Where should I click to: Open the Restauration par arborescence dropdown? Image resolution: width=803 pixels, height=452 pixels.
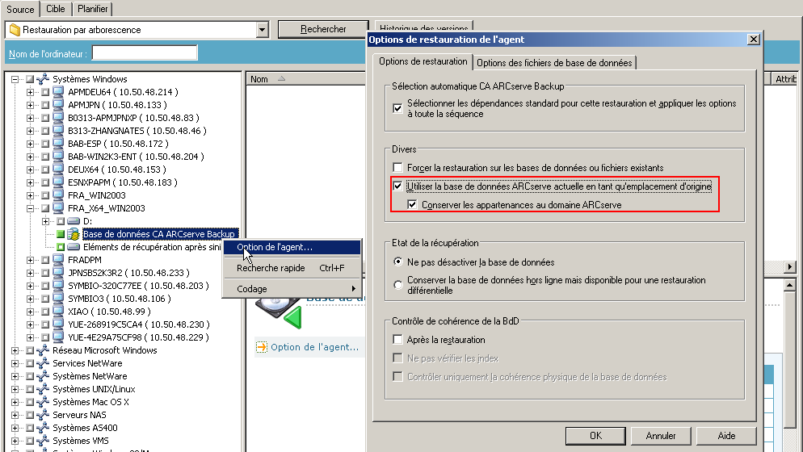pyautogui.click(x=263, y=30)
